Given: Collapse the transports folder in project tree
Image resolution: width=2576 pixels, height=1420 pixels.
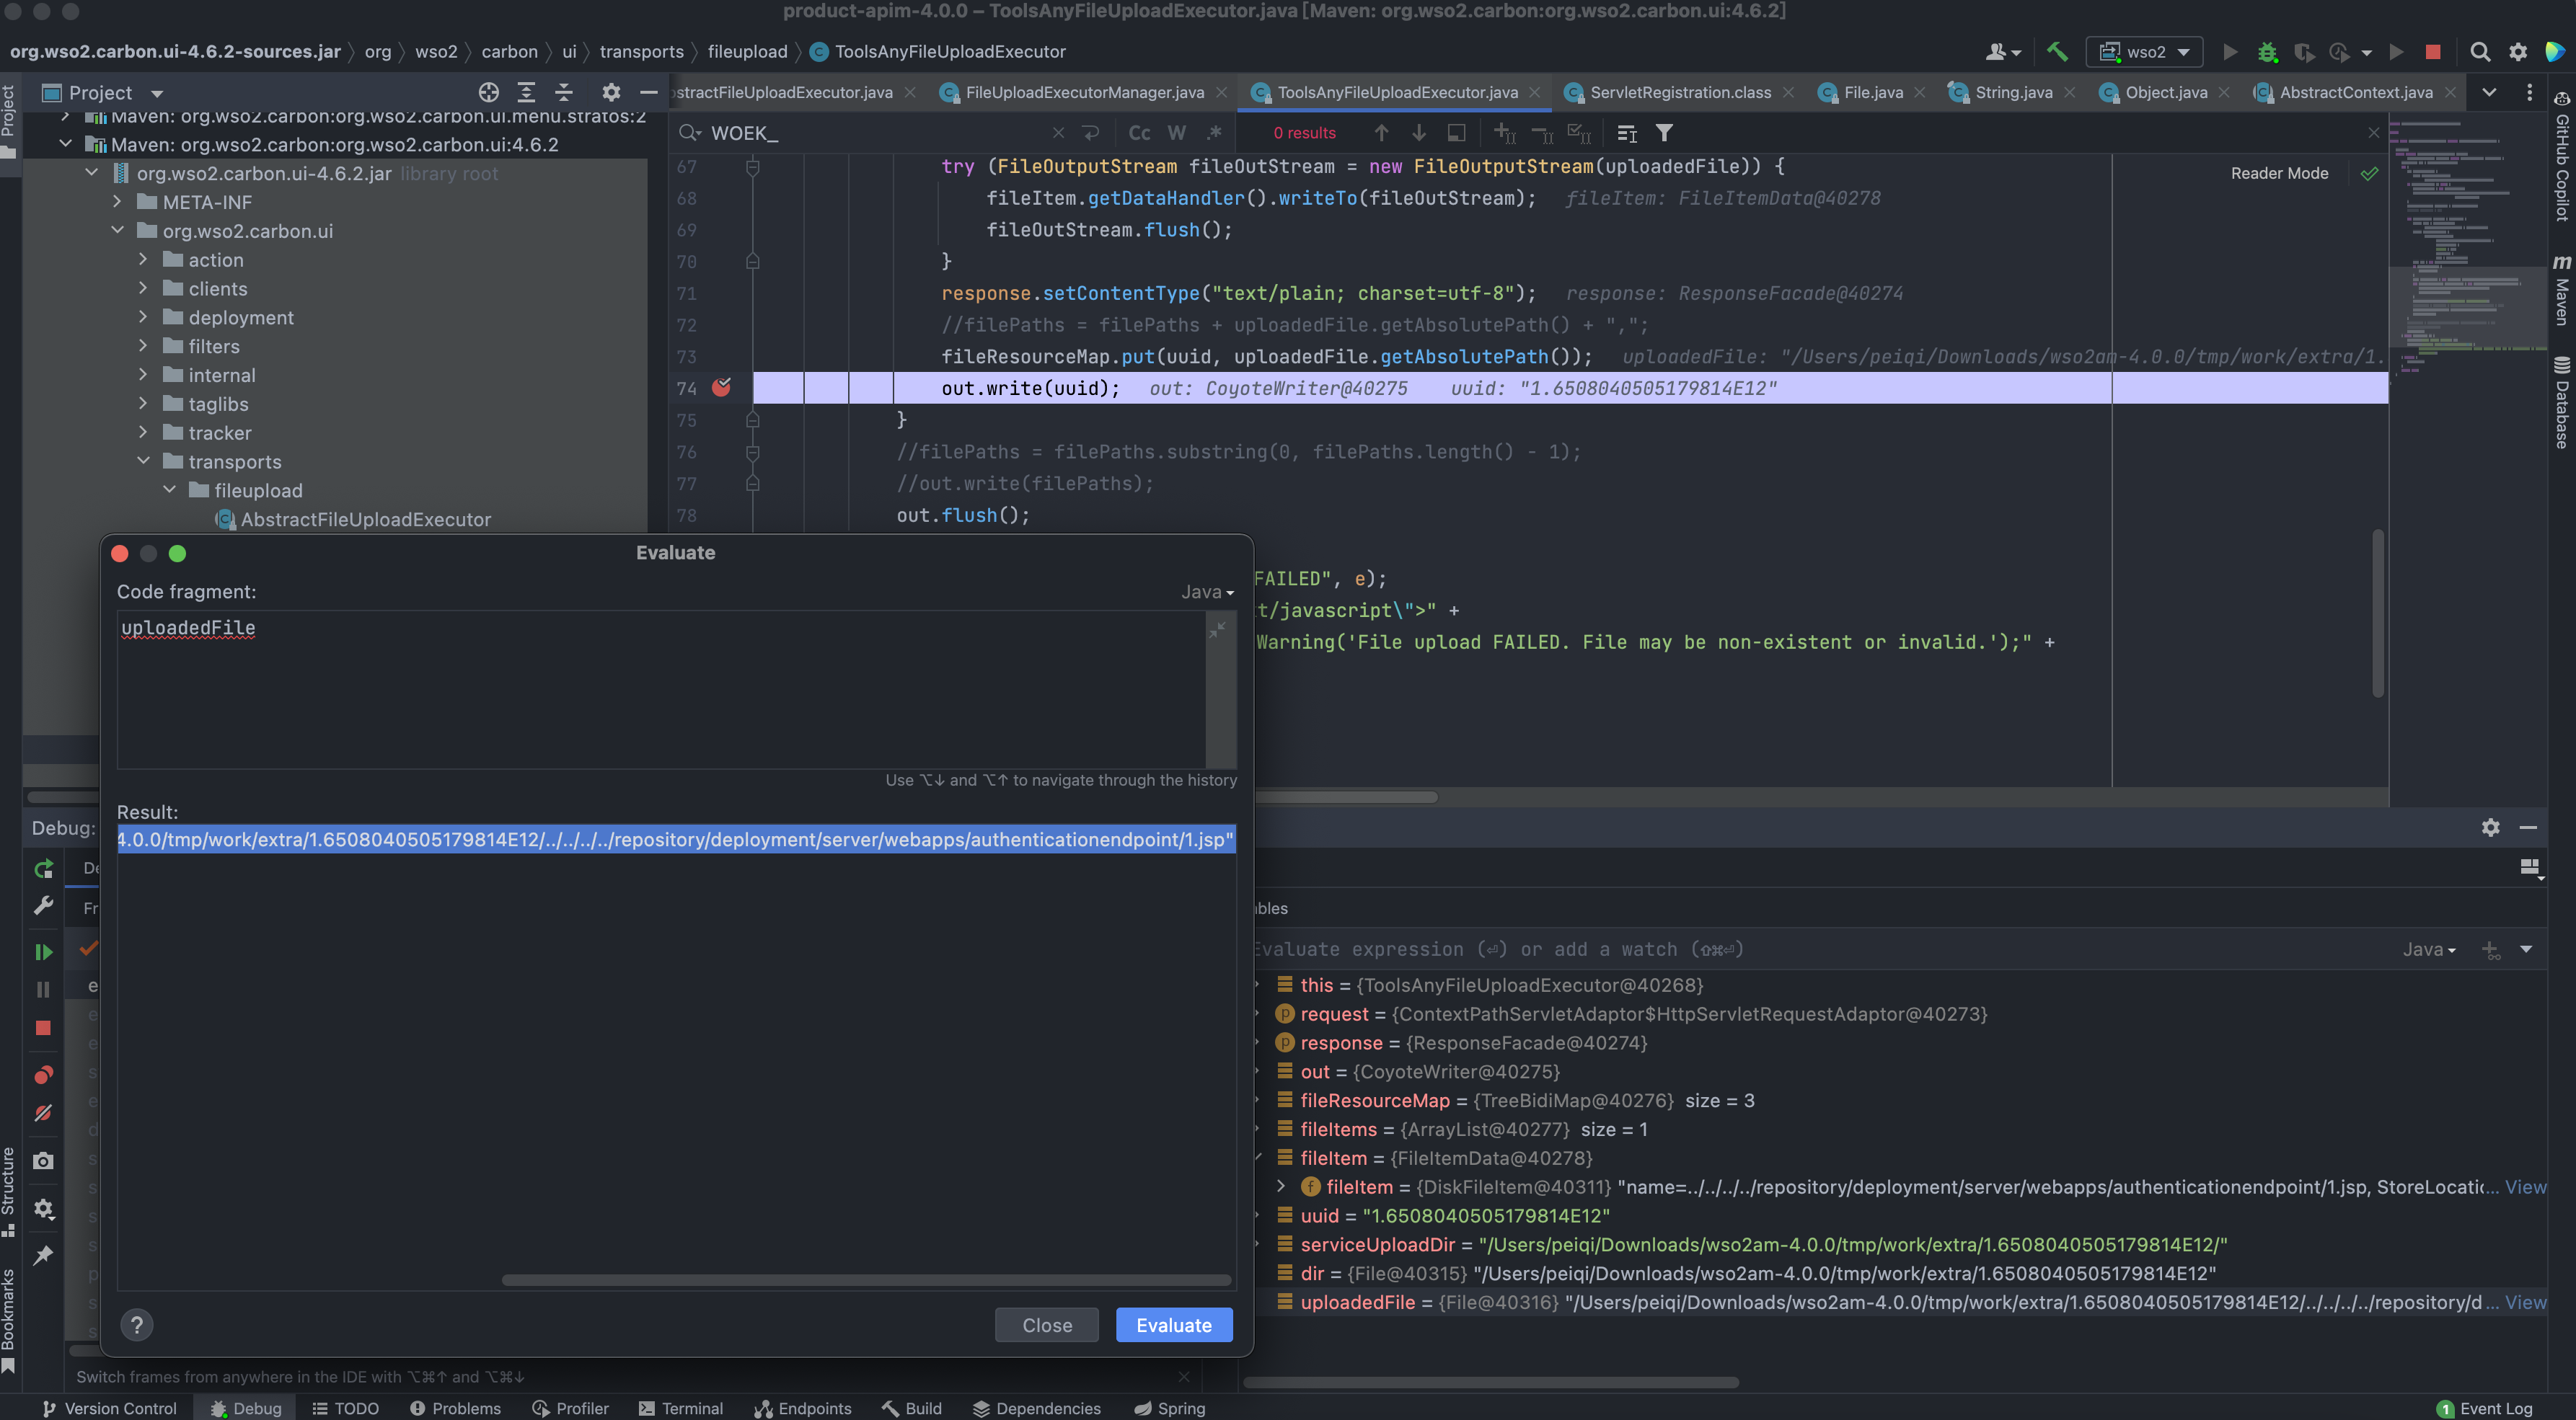Looking at the screenshot, I should click(x=143, y=461).
